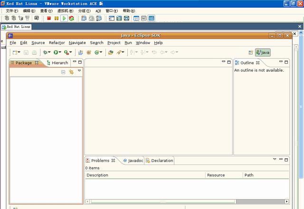Viewport: 304px width, 209px height.
Task: Toggle Link with Editor in Package Explorer
Action: 71,72
